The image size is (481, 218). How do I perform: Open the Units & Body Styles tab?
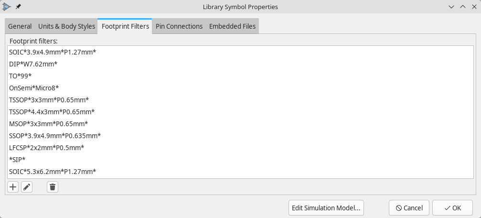[x=66, y=26]
